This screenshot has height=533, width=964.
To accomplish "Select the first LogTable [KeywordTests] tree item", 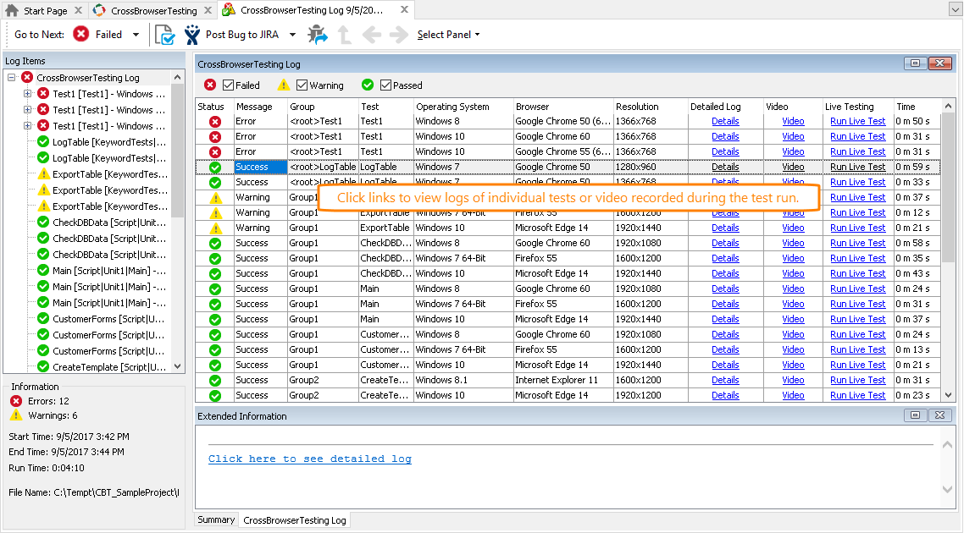I will click(x=108, y=142).
